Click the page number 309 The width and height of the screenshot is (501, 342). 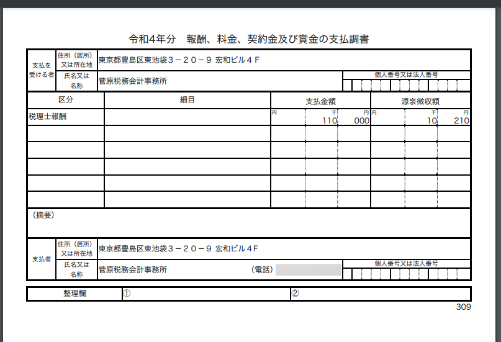pos(463,307)
